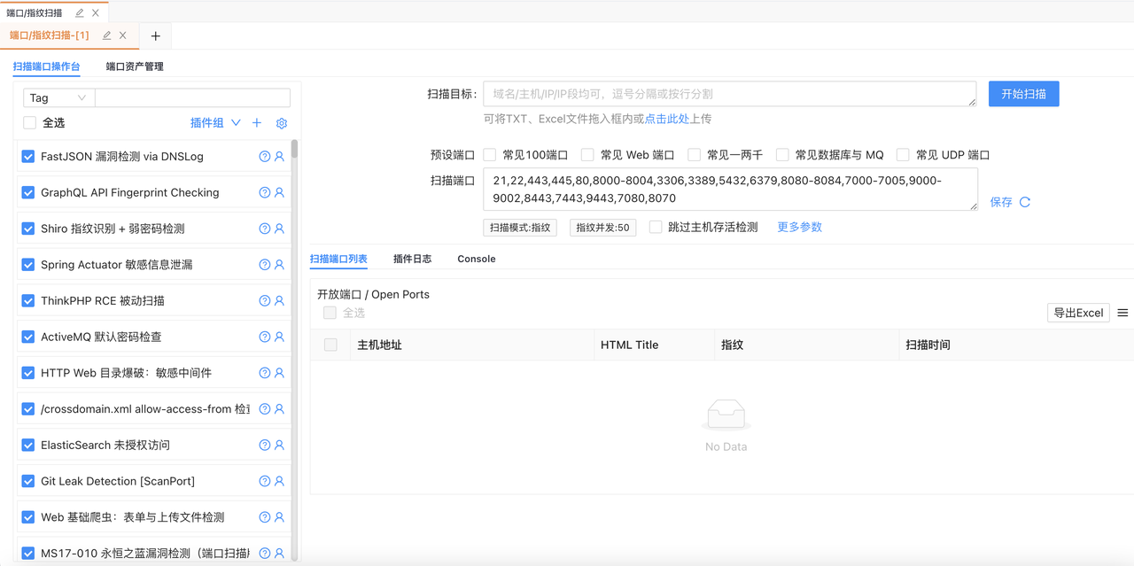Viewport: 1134px width, 566px height.
Task: Click the 开始扫描 button
Action: [x=1023, y=94]
